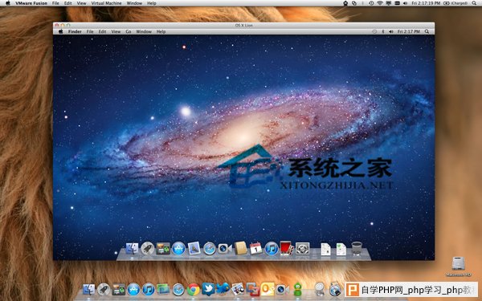Open the Twitter app in the host dock
This screenshot has height=301, width=482.
(208, 289)
